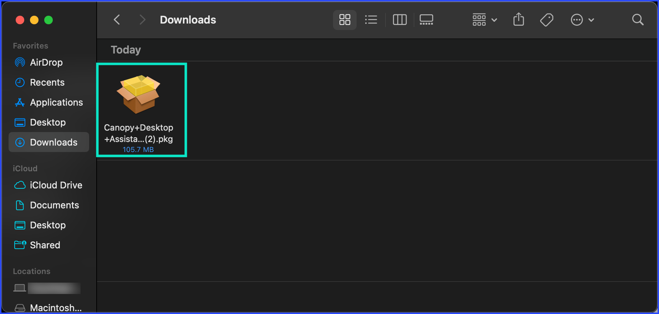Click the green full-screen window button
659x314 pixels.
coord(48,20)
